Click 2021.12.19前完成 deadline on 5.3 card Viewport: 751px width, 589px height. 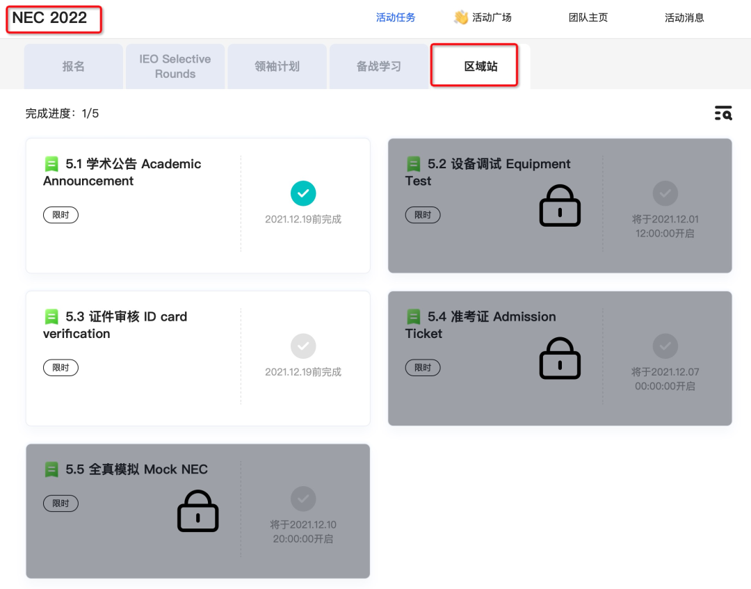pyautogui.click(x=303, y=372)
